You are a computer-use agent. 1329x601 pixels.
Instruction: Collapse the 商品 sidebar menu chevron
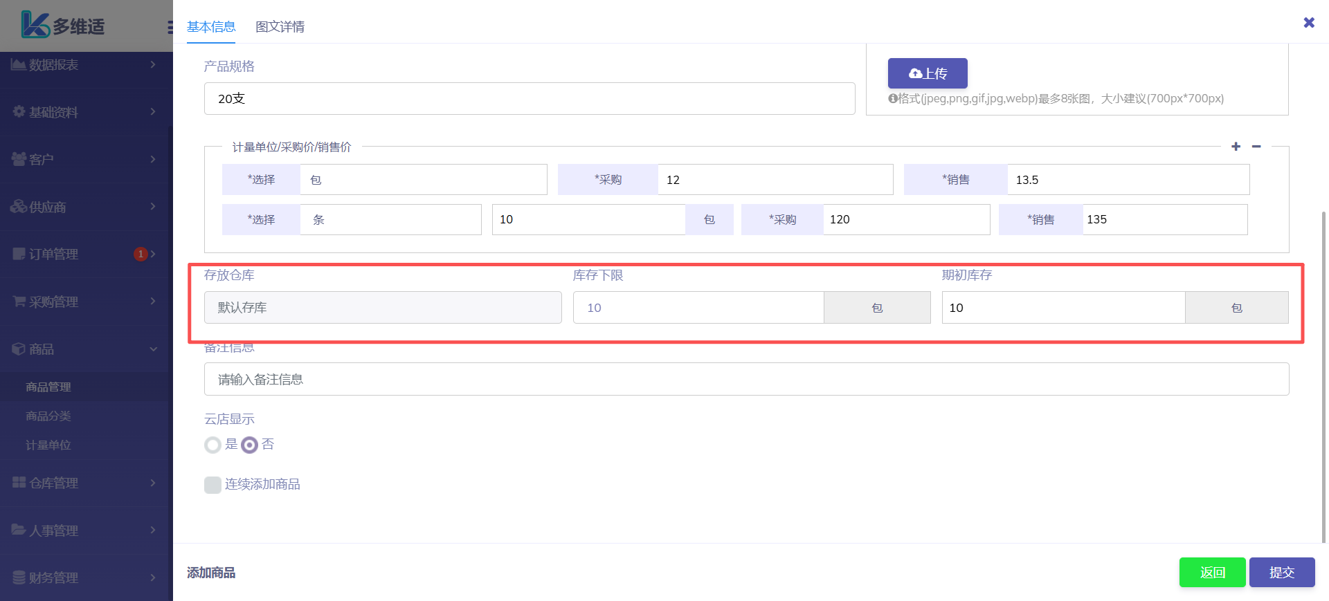(153, 349)
